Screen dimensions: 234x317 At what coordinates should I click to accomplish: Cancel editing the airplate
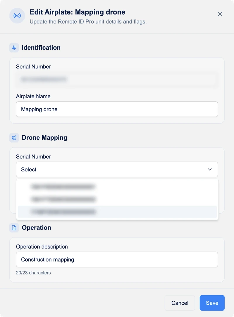coord(180,303)
